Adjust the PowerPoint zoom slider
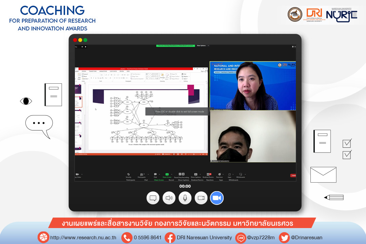This screenshot has width=366, height=244. 194,154
